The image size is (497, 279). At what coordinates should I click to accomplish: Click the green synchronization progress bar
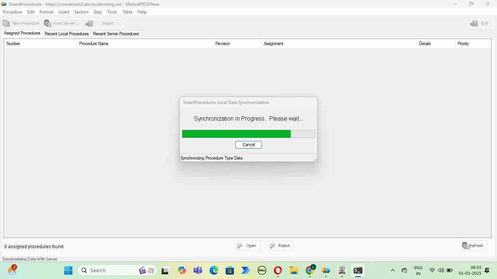(249, 134)
